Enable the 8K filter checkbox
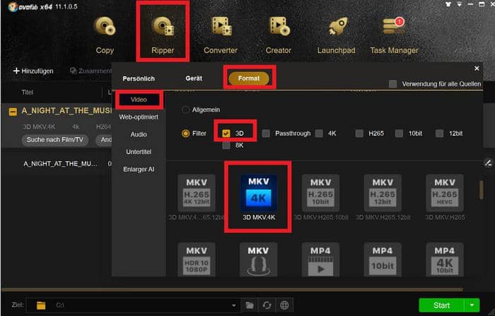Screen dimensions: 495x316 tap(226, 145)
